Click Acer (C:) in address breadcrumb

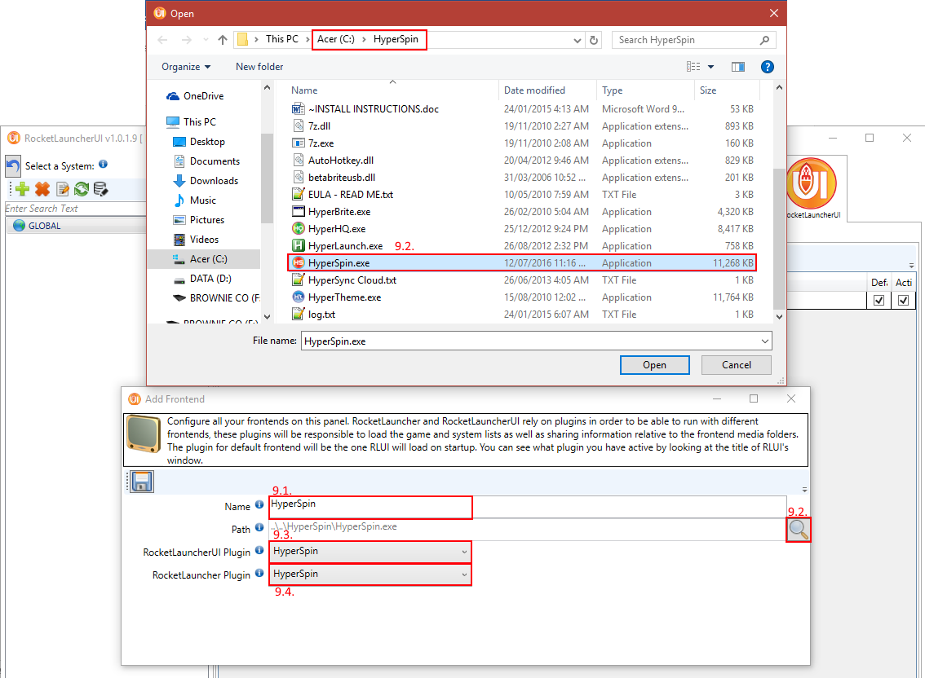pyautogui.click(x=336, y=39)
